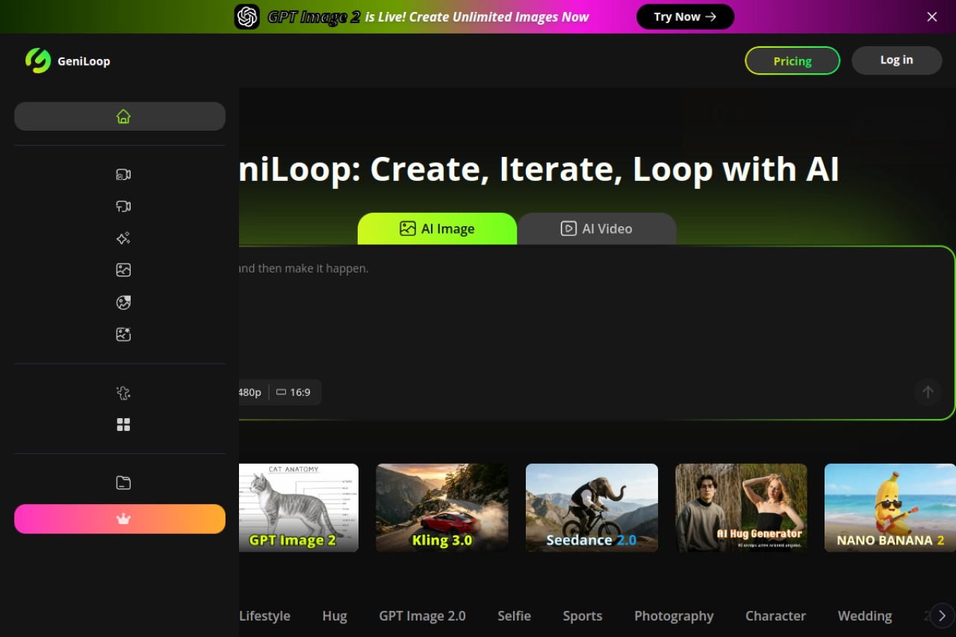
Task: Click the Try Now banner button
Action: (685, 16)
